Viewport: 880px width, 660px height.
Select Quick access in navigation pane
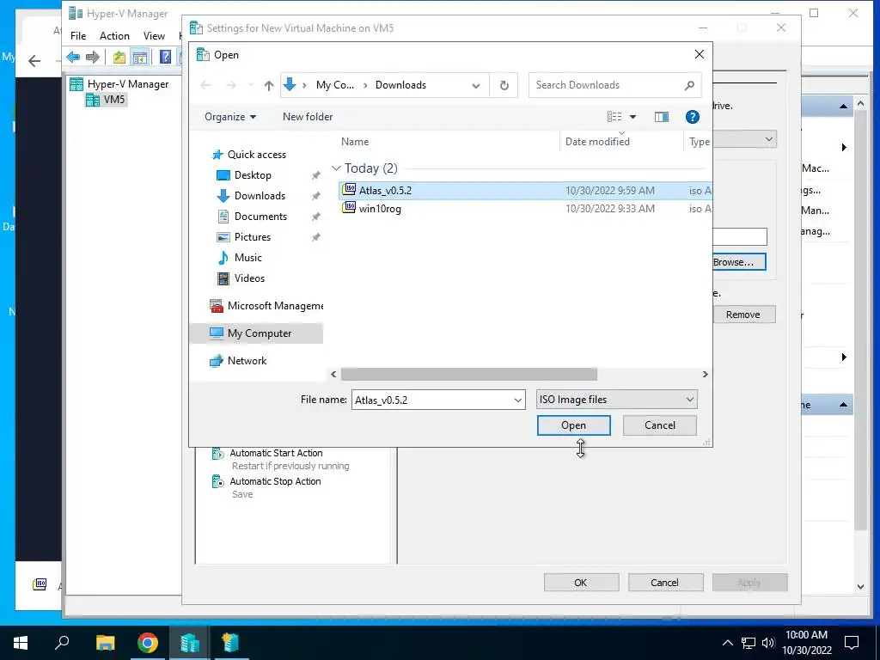256,155
